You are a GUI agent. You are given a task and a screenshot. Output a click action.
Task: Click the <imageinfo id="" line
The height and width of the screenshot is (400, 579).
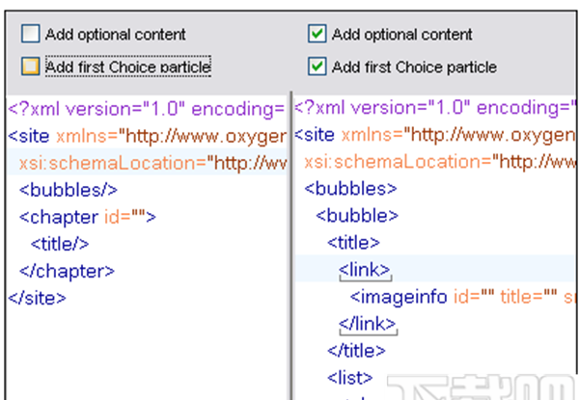tap(462, 297)
